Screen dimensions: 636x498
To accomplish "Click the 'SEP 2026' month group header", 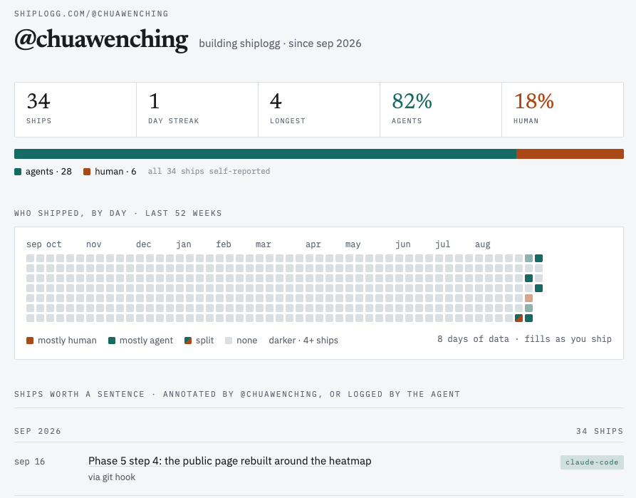I will [37, 431].
